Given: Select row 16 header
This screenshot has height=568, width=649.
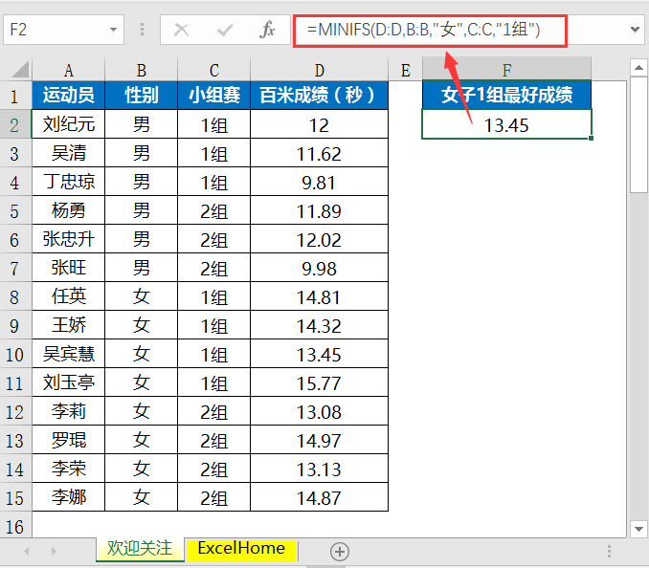Looking at the screenshot, I should [15, 526].
